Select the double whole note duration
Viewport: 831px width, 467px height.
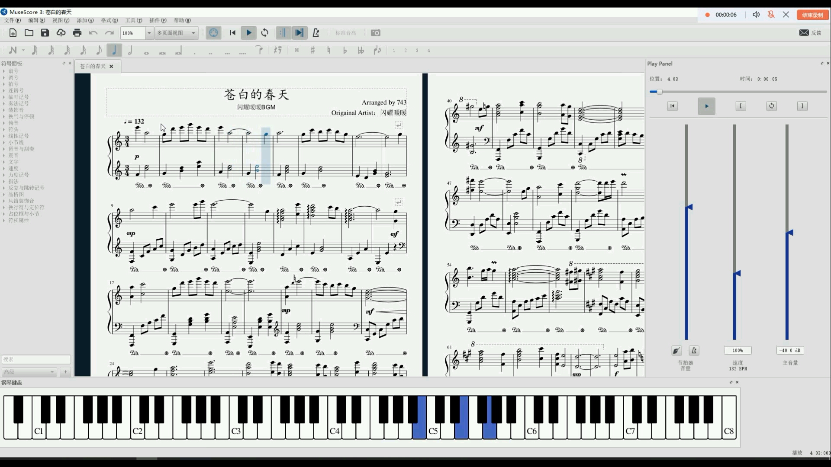[x=162, y=52]
